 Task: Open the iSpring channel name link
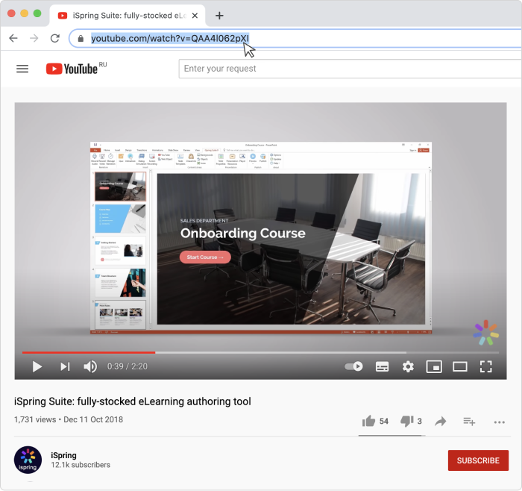63,455
